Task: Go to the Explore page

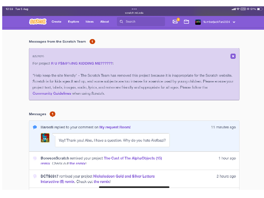Action: [73, 21]
